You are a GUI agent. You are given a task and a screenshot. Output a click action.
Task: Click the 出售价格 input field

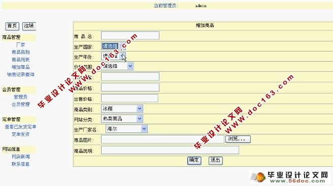(129, 98)
